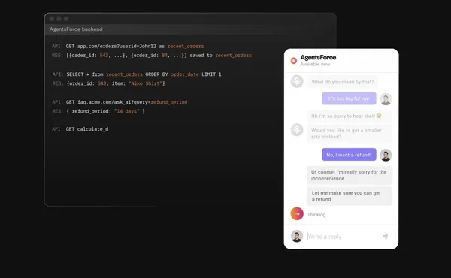
Task: Click the 'GET calculate_d' line in backend
Action: coord(80,129)
